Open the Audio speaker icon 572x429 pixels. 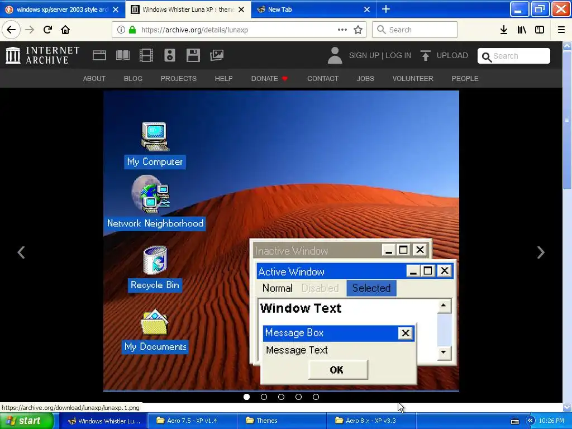coord(170,55)
